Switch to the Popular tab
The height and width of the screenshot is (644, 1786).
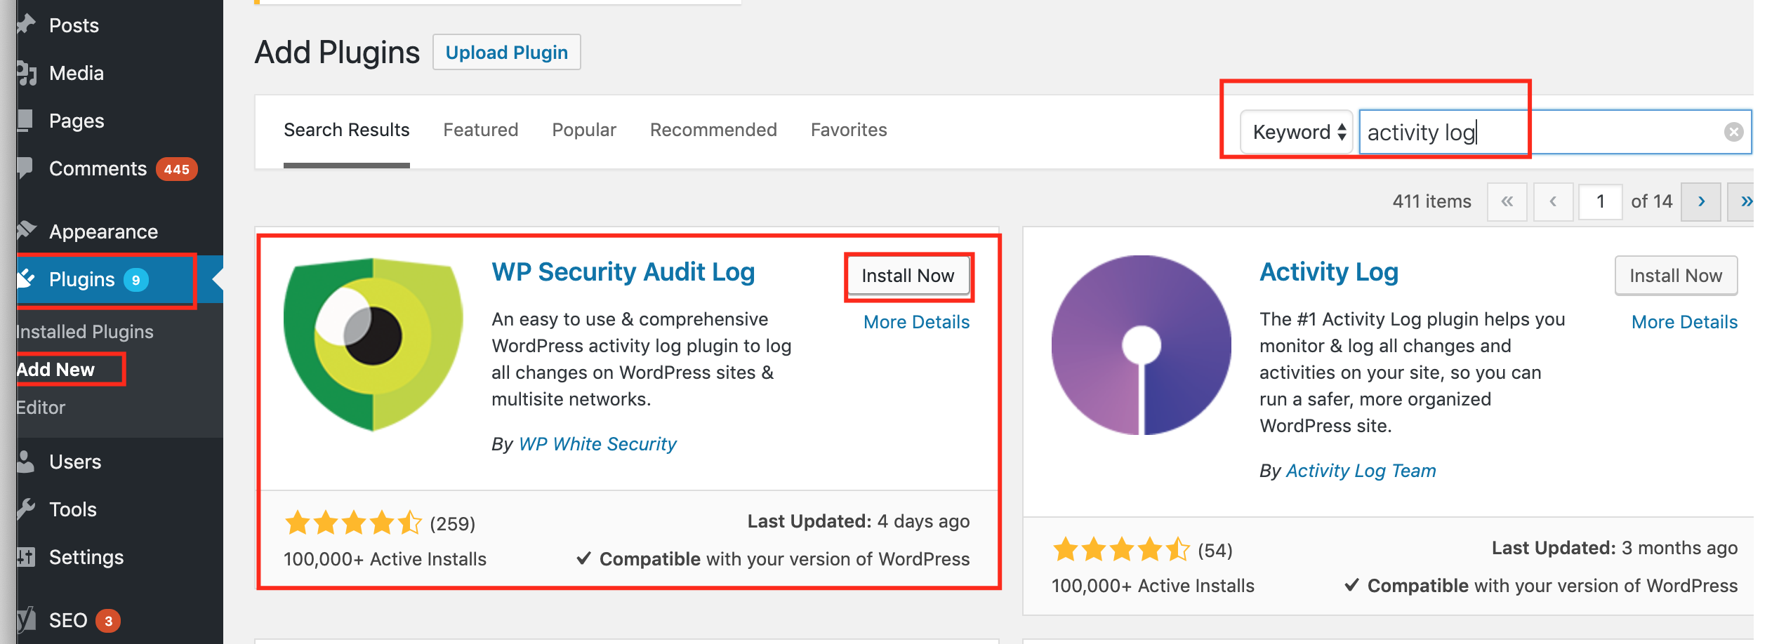(x=583, y=130)
